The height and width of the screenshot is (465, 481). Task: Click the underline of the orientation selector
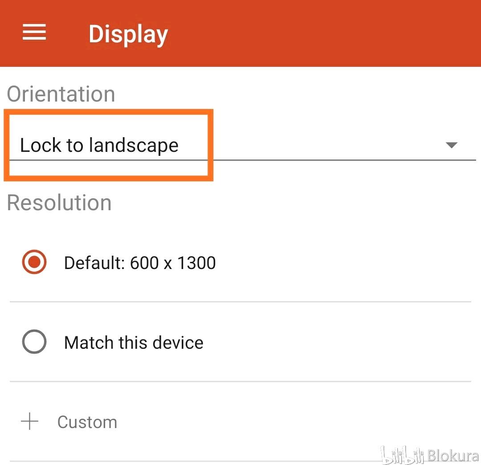click(242, 160)
